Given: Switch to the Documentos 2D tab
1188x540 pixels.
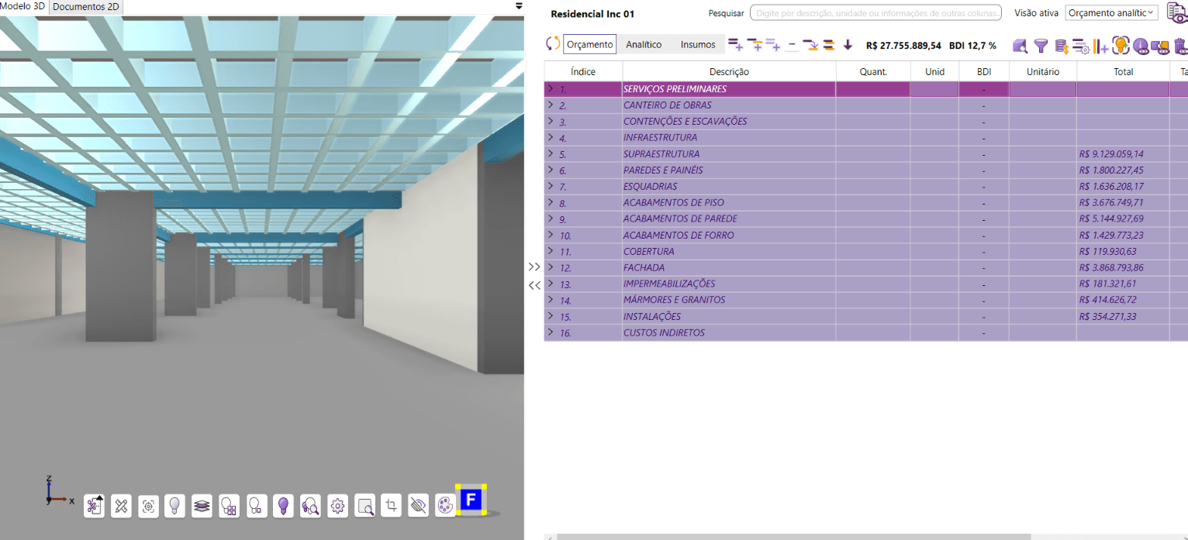Looking at the screenshot, I should pos(86,7).
